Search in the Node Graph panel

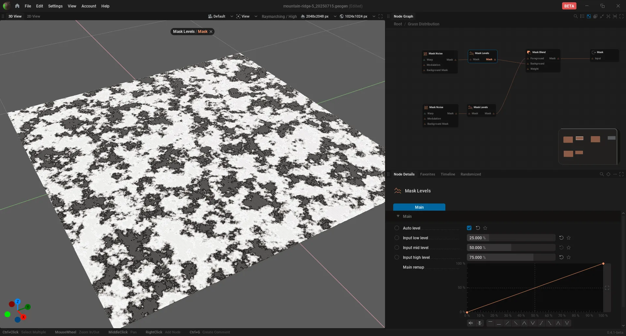575,16
